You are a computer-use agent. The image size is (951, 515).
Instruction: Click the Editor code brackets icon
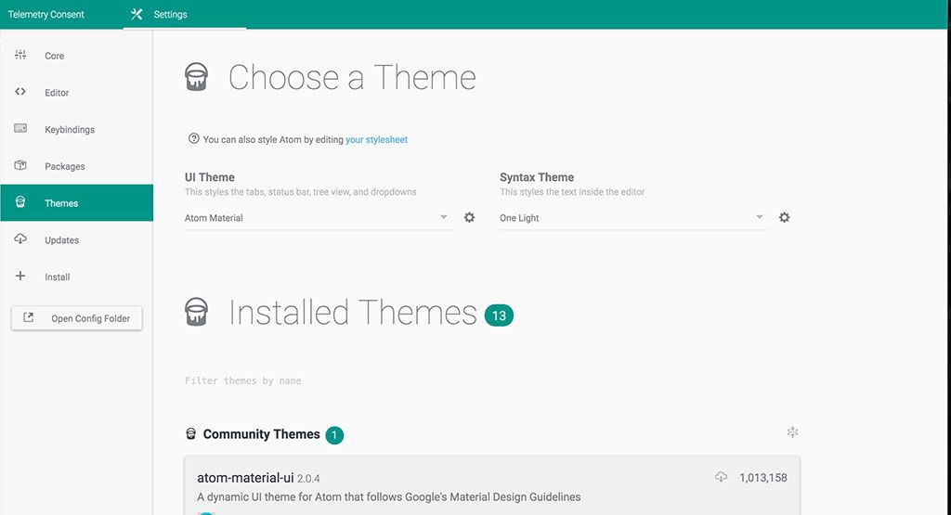point(20,92)
